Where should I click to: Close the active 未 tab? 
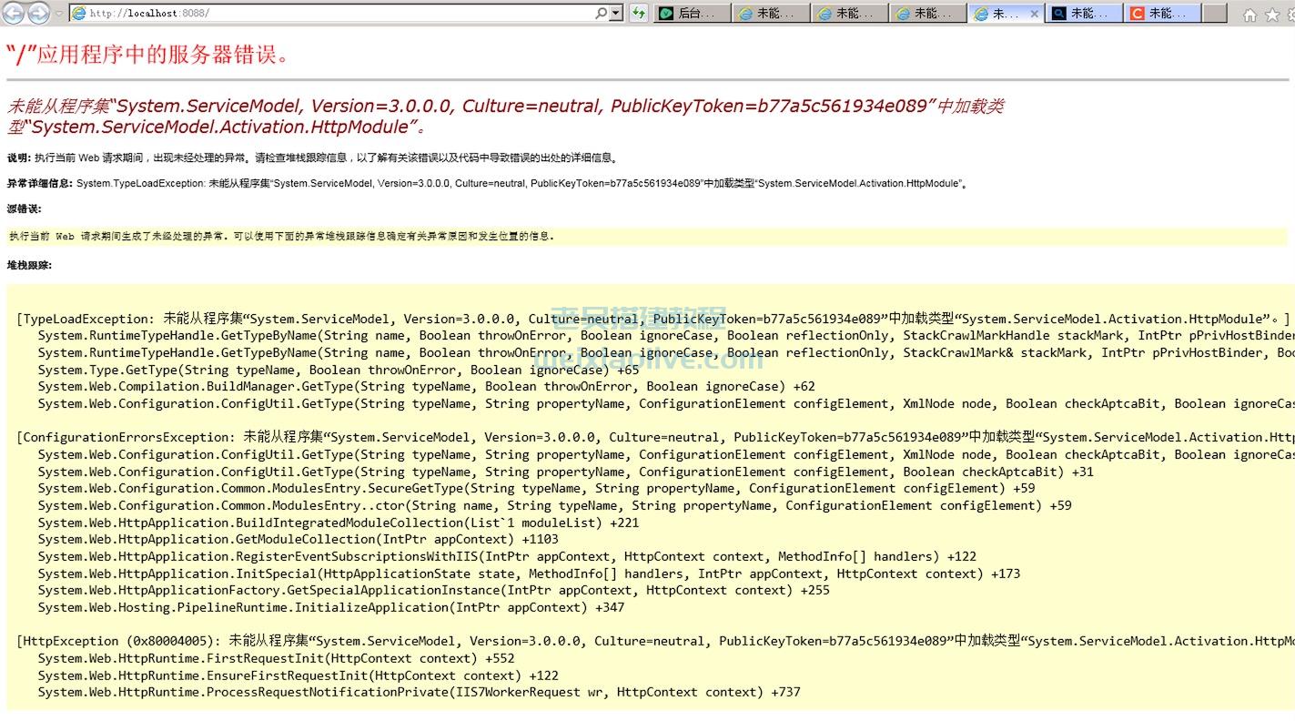pos(1034,14)
